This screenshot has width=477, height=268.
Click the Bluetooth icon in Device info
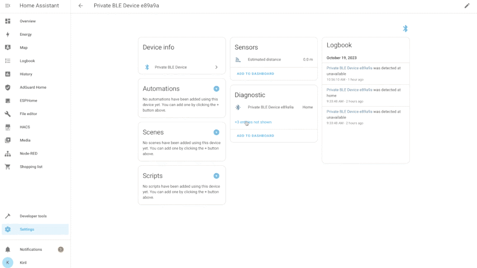pyautogui.click(x=147, y=67)
